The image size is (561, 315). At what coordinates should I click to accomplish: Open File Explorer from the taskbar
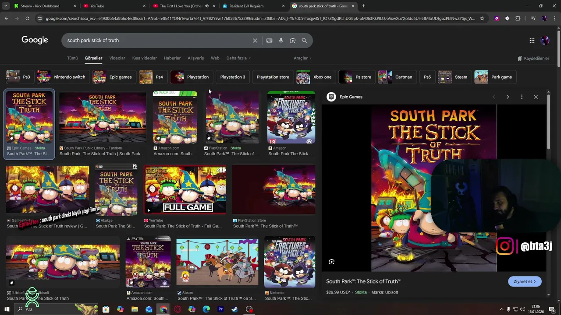coord(135,309)
